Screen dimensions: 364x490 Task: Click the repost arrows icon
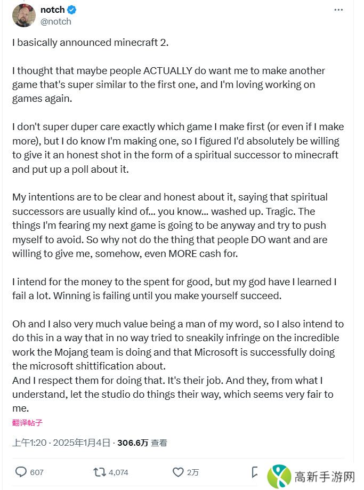pyautogui.click(x=99, y=472)
